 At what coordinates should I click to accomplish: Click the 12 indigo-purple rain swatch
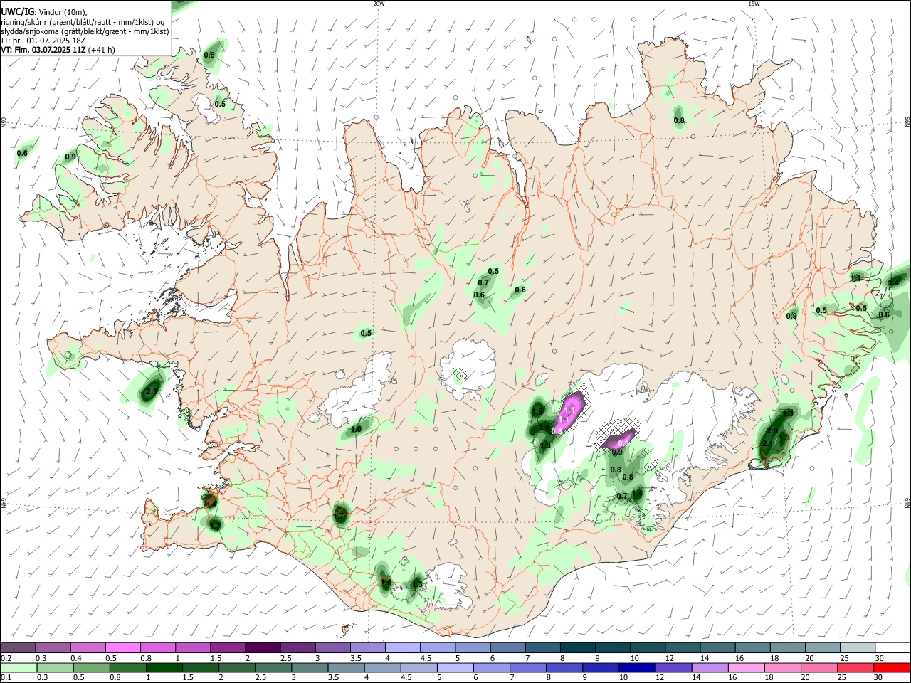(673, 667)
